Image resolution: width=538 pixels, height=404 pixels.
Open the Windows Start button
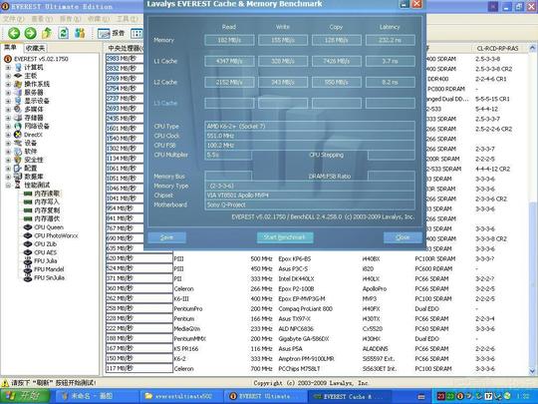(x=25, y=396)
